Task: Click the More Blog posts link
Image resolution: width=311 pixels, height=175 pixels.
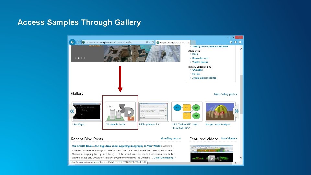Action: pos(171,138)
